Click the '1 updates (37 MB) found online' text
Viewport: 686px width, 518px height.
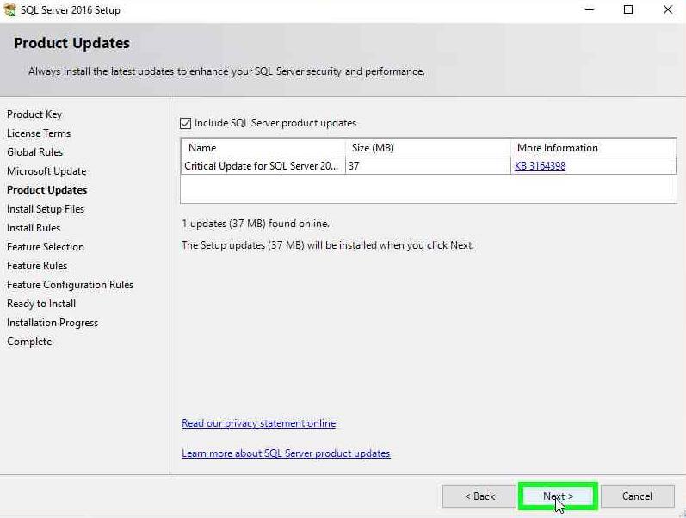click(x=256, y=224)
